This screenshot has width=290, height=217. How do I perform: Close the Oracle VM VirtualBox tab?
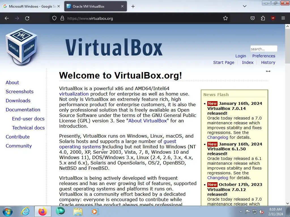pyautogui.click(x=122, y=6)
